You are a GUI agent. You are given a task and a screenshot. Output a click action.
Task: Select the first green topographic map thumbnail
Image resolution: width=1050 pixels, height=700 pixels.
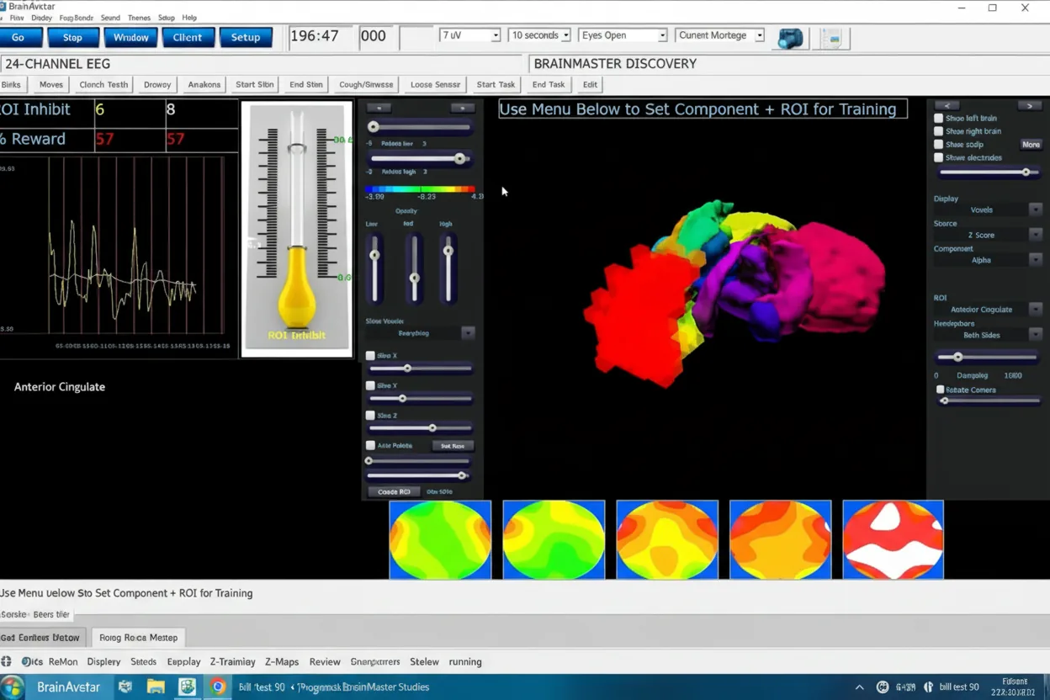coord(440,539)
